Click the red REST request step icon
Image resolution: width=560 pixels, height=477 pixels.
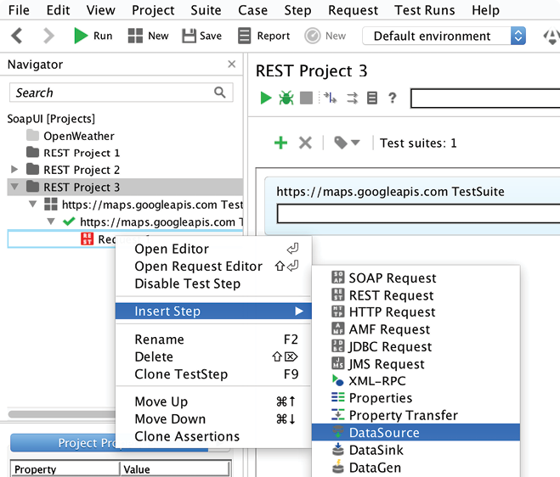87,238
